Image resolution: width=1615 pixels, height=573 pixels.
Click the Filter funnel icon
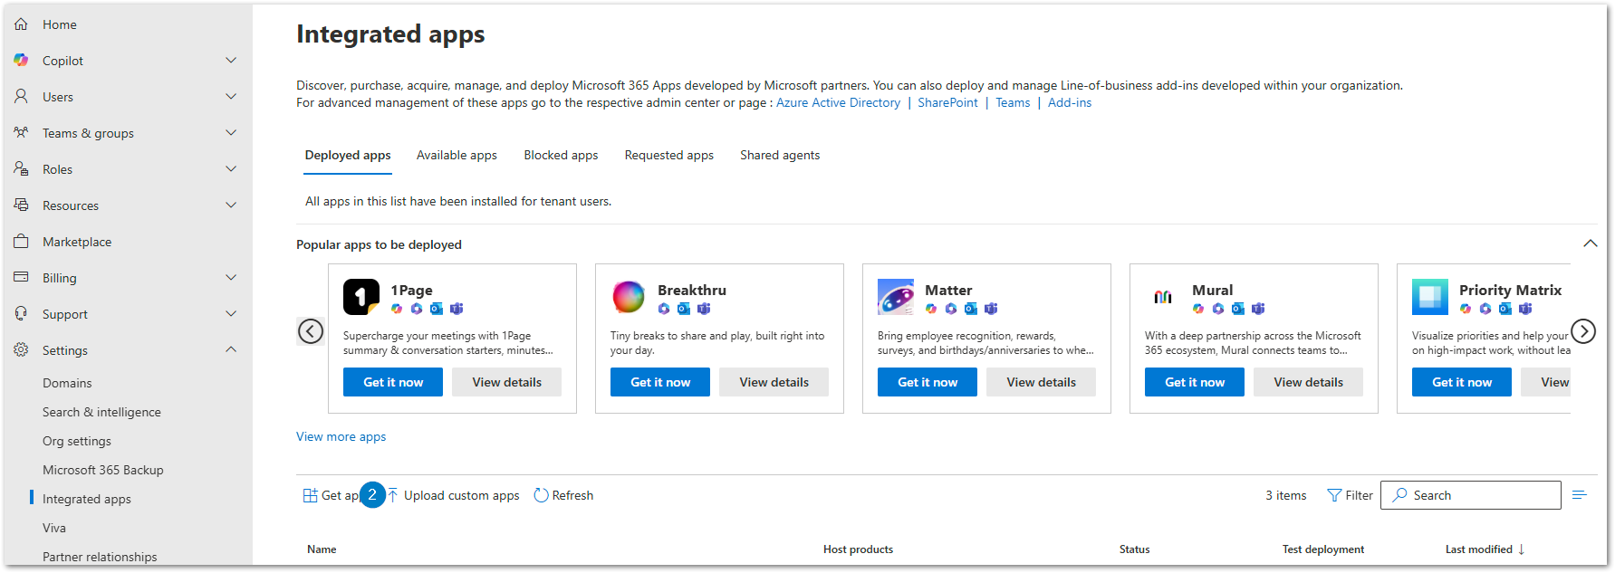pyautogui.click(x=1333, y=495)
